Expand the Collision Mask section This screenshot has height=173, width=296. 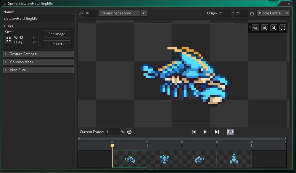(x=38, y=62)
